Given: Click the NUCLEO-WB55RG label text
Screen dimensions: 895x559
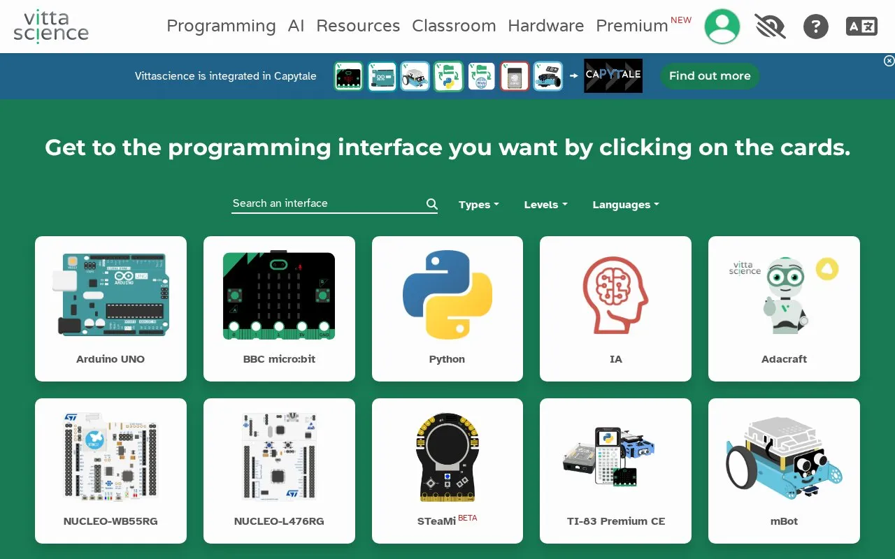Looking at the screenshot, I should [x=110, y=521].
